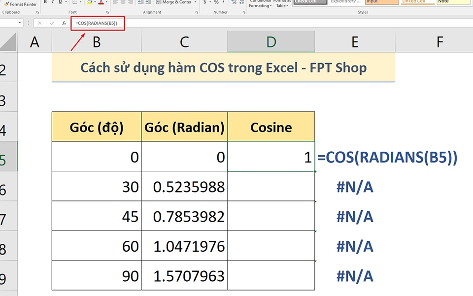Open the Borders dropdown menu
This screenshot has width=473, height=296.
pos(80,2)
